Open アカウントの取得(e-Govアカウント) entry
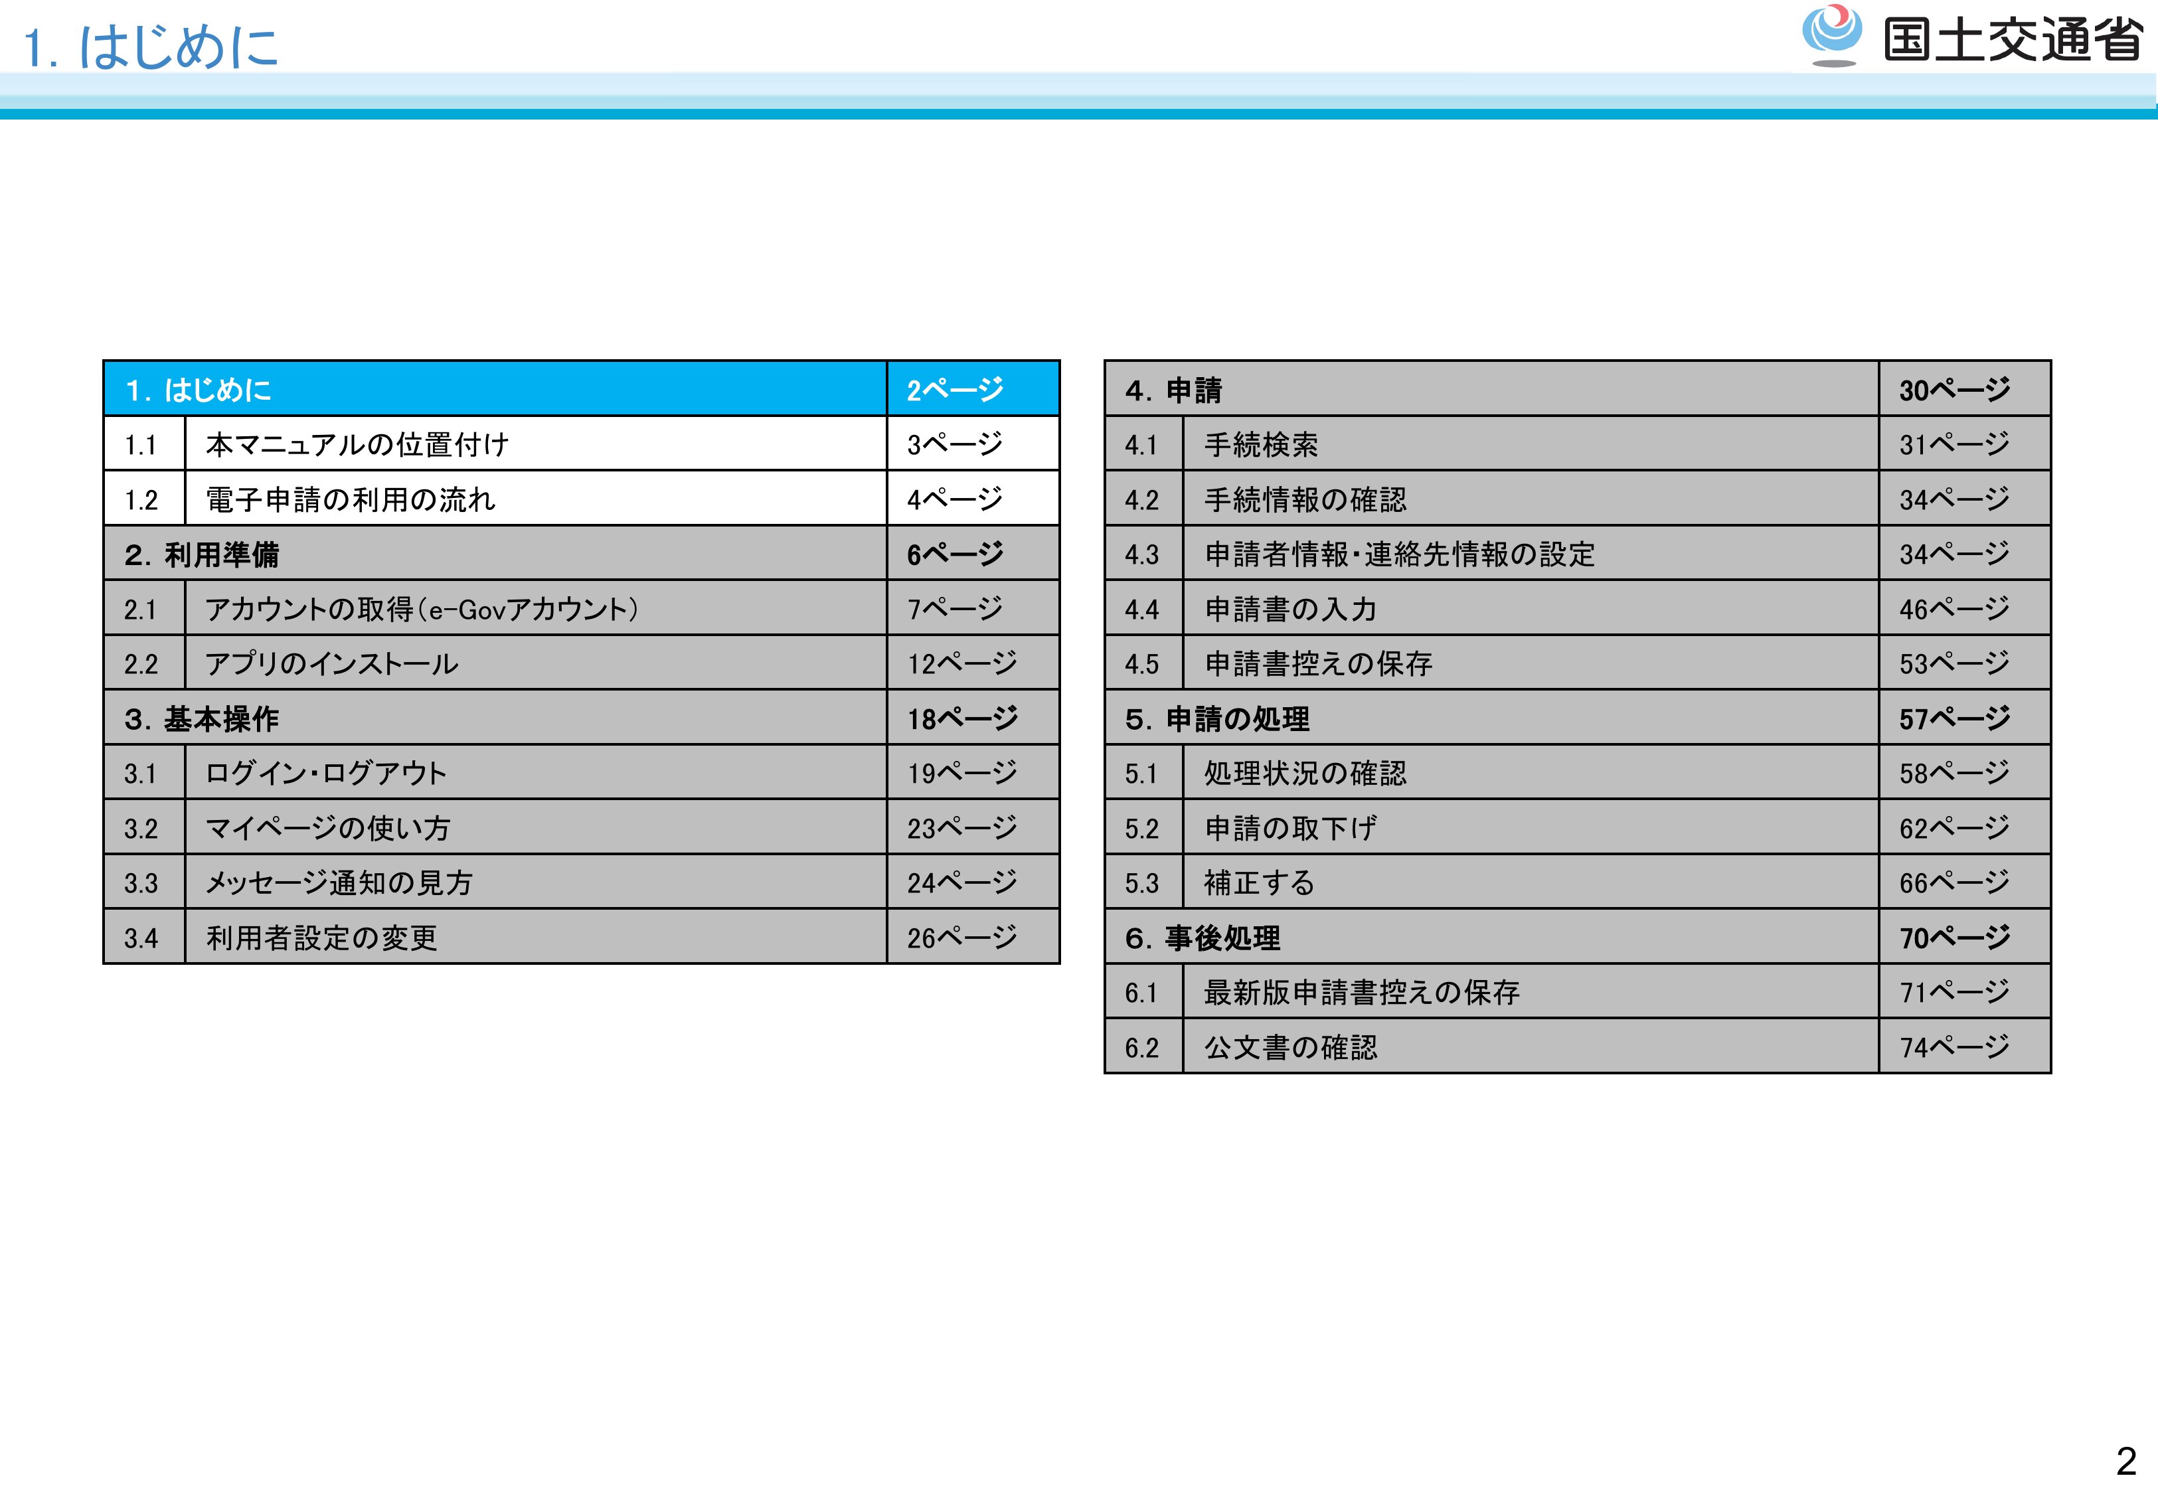This screenshot has height=1494, width=2158. [421, 610]
